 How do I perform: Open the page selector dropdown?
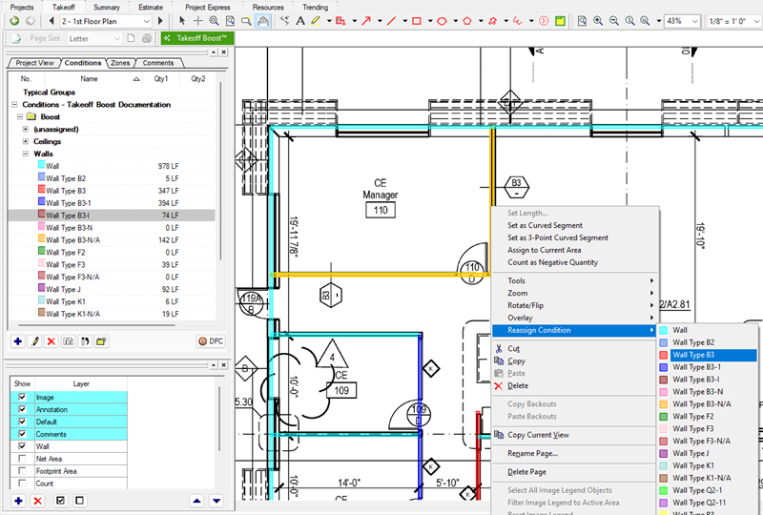click(146, 21)
